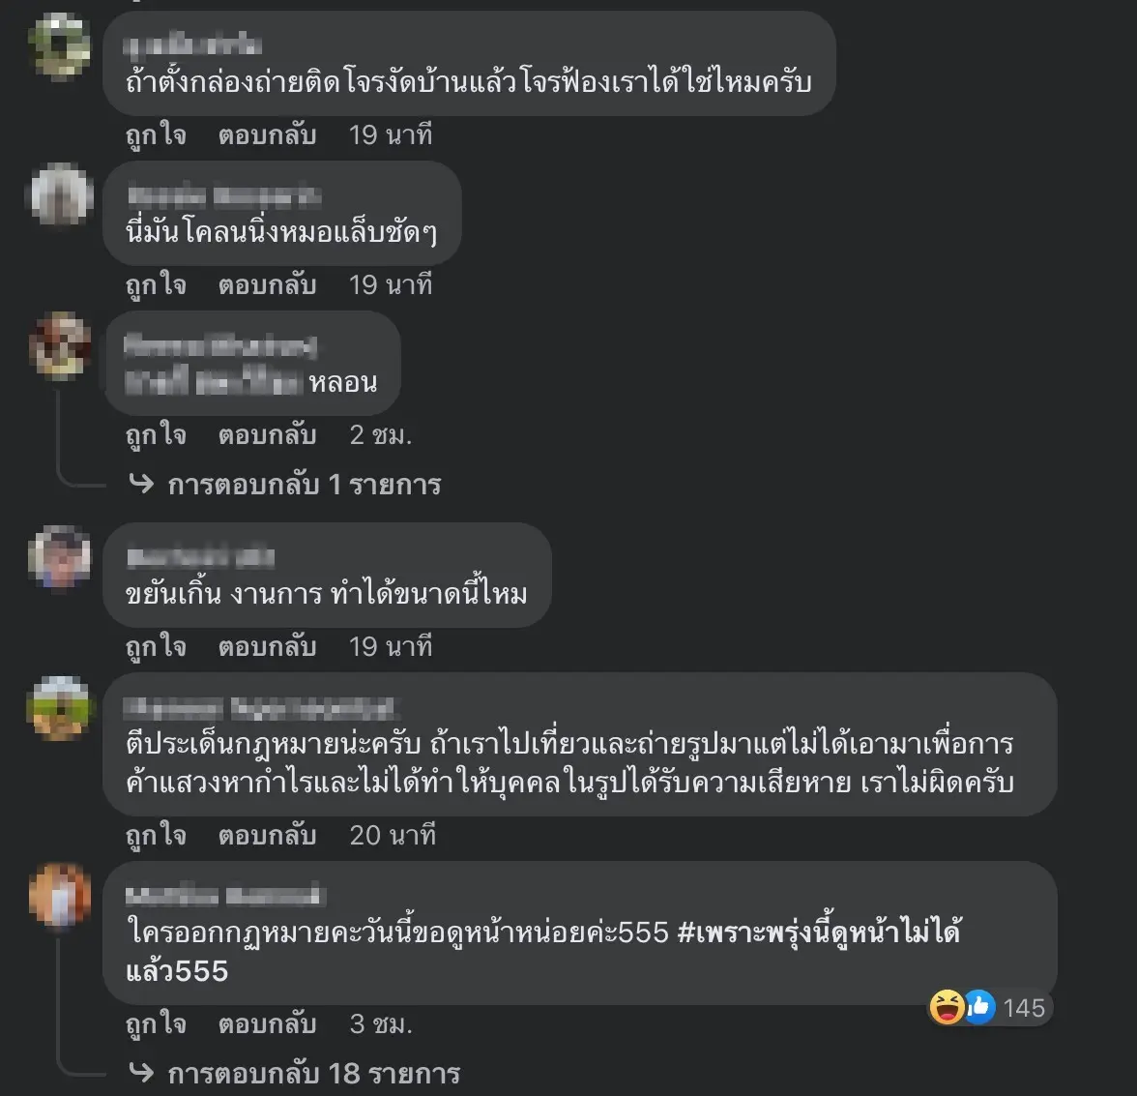Image resolution: width=1137 pixels, height=1096 pixels.
Task: Like the comment about camera catching thief
Action: click(156, 134)
